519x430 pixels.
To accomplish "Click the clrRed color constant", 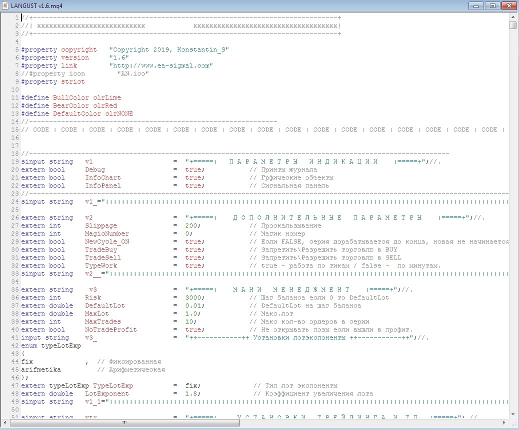I will (x=105, y=105).
